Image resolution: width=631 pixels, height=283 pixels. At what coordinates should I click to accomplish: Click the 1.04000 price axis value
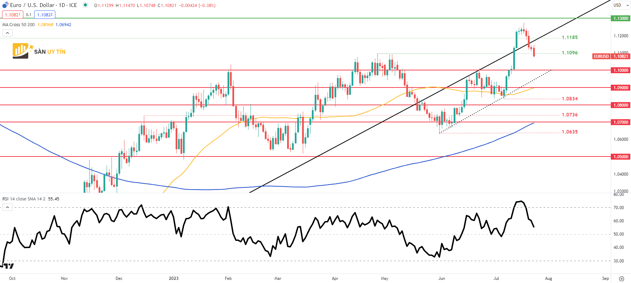point(621,174)
